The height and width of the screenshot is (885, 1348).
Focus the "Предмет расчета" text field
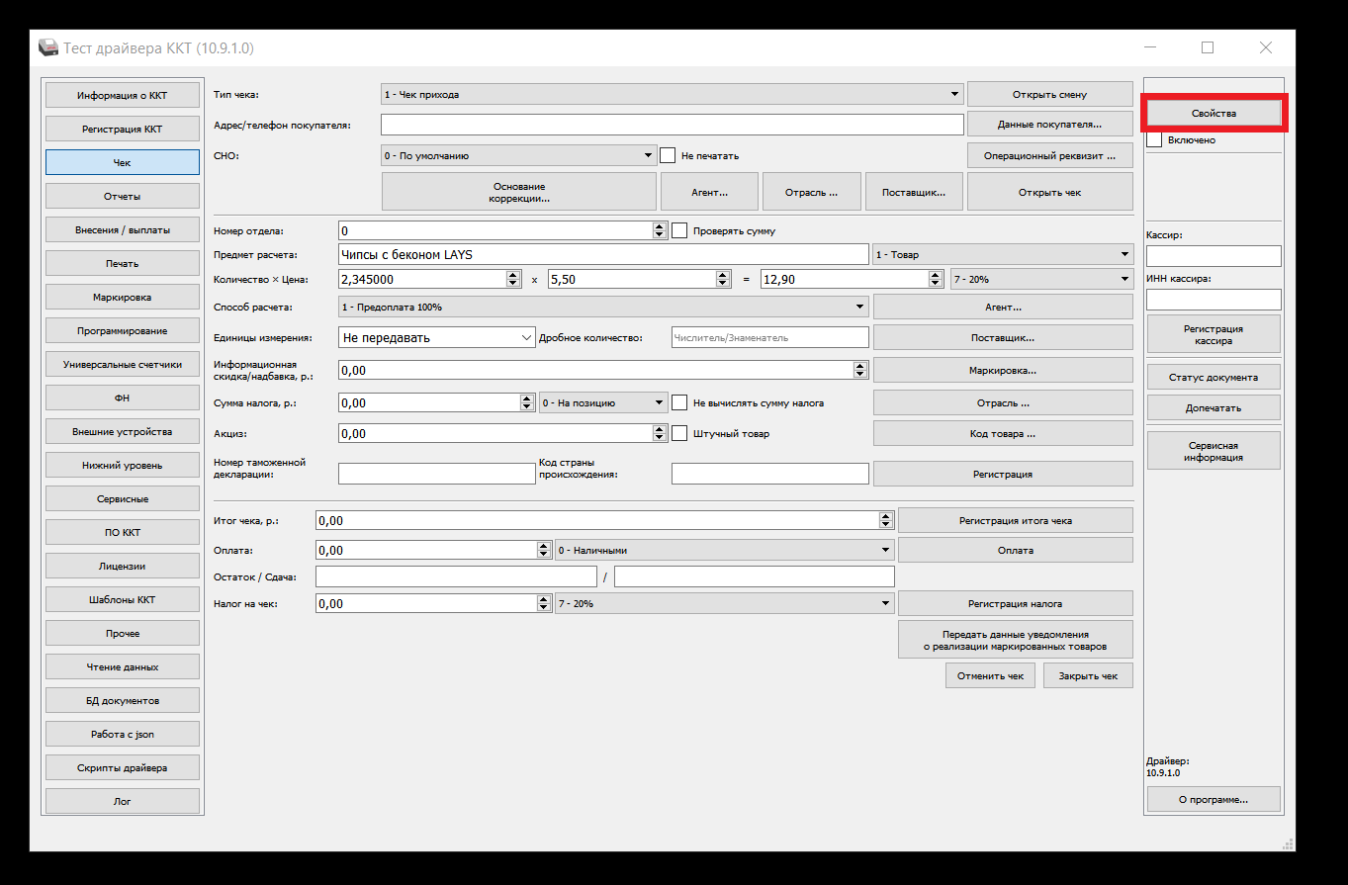[603, 254]
